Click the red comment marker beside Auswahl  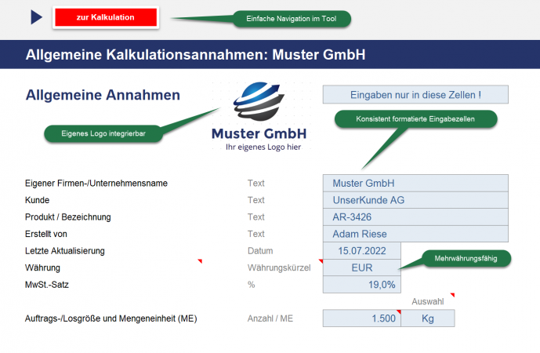452,295
